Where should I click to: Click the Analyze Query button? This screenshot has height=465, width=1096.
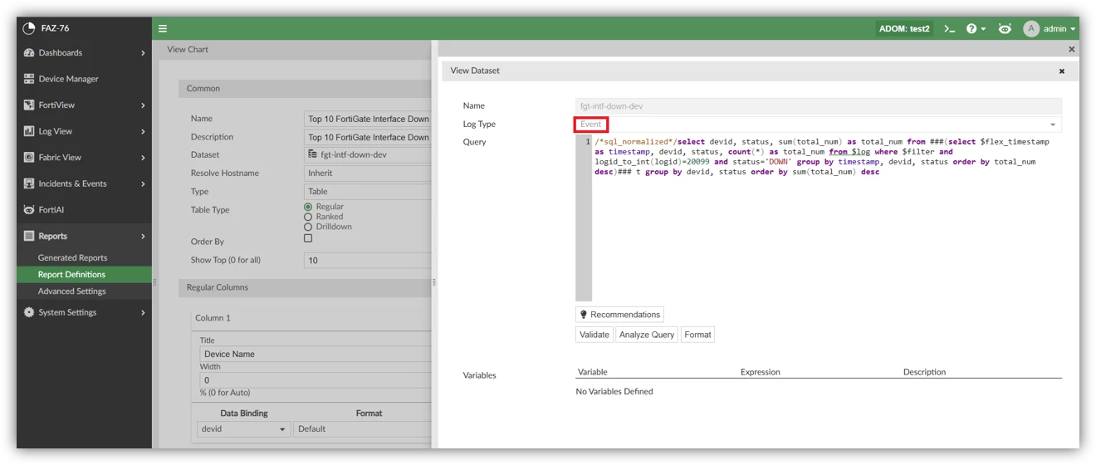coord(646,335)
